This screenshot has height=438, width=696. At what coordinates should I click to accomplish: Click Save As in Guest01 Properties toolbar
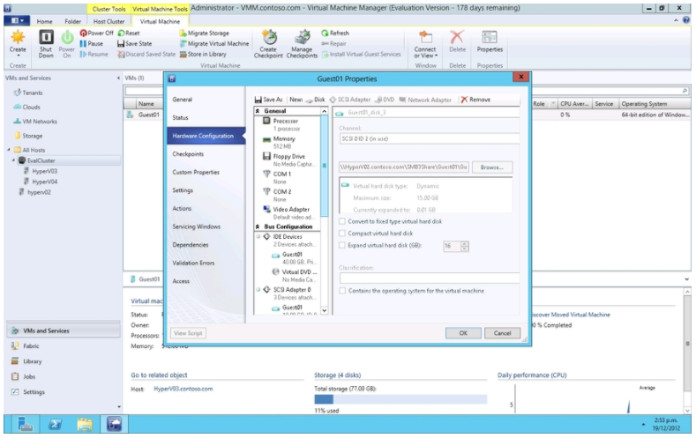click(268, 100)
